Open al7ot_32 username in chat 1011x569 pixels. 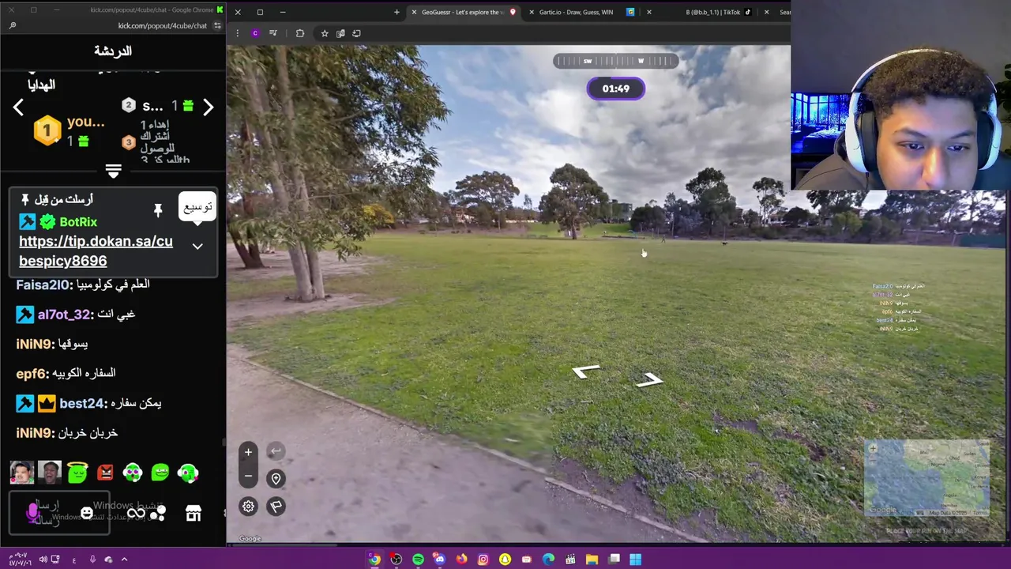pyautogui.click(x=64, y=315)
